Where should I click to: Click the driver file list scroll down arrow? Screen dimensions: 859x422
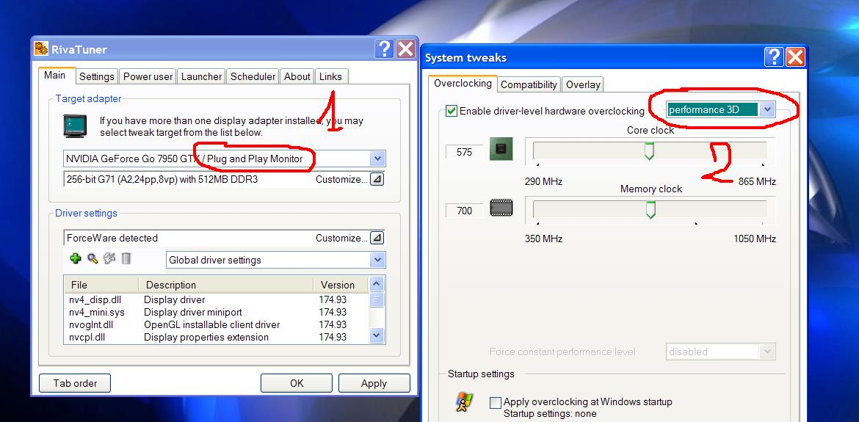click(377, 335)
